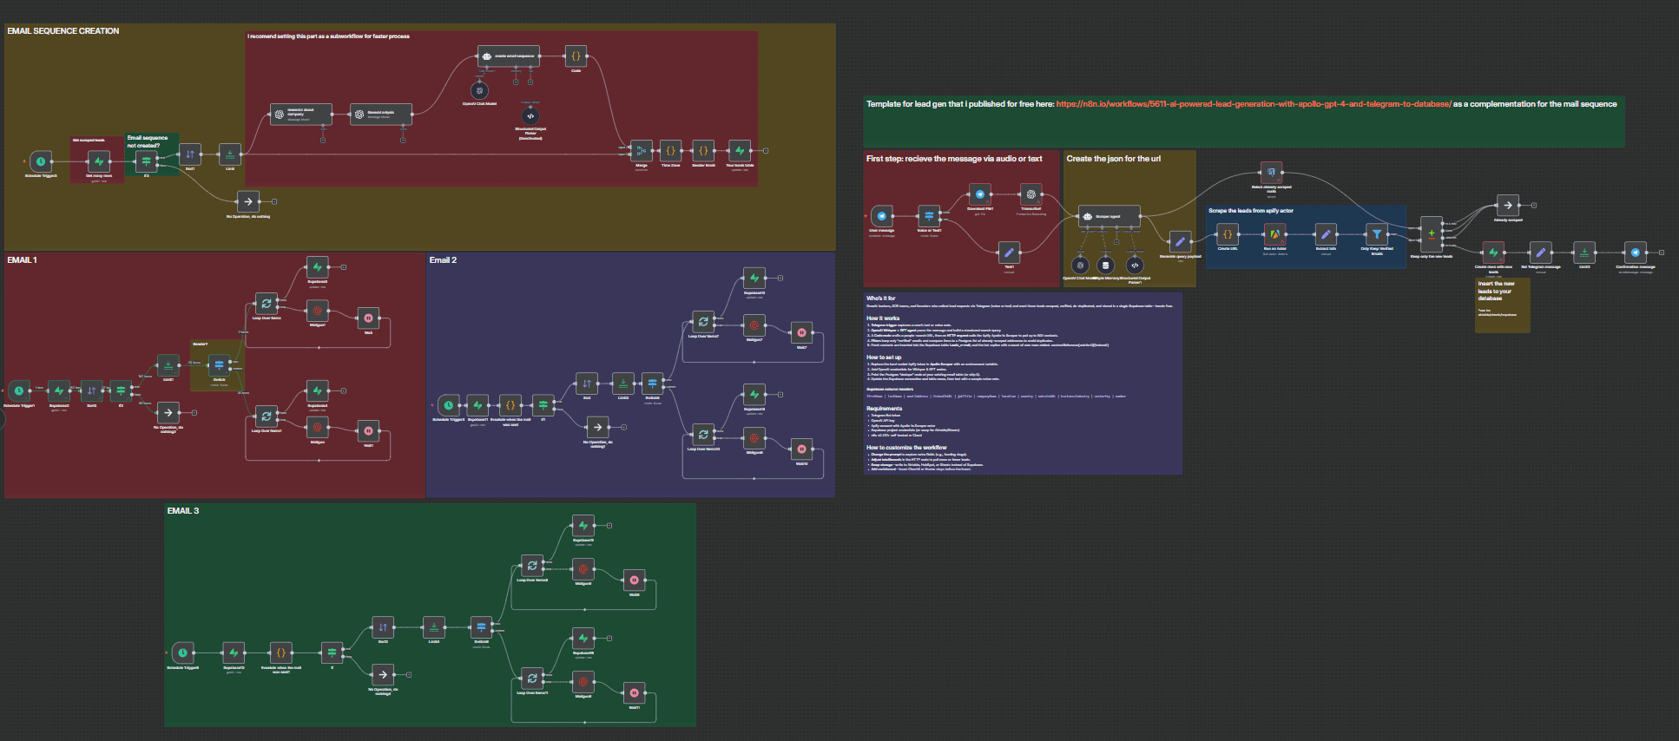Viewport: 1679px width, 741px height.
Task: Click the Only Keep Verified Emails filter node
Action: [x=1377, y=234]
